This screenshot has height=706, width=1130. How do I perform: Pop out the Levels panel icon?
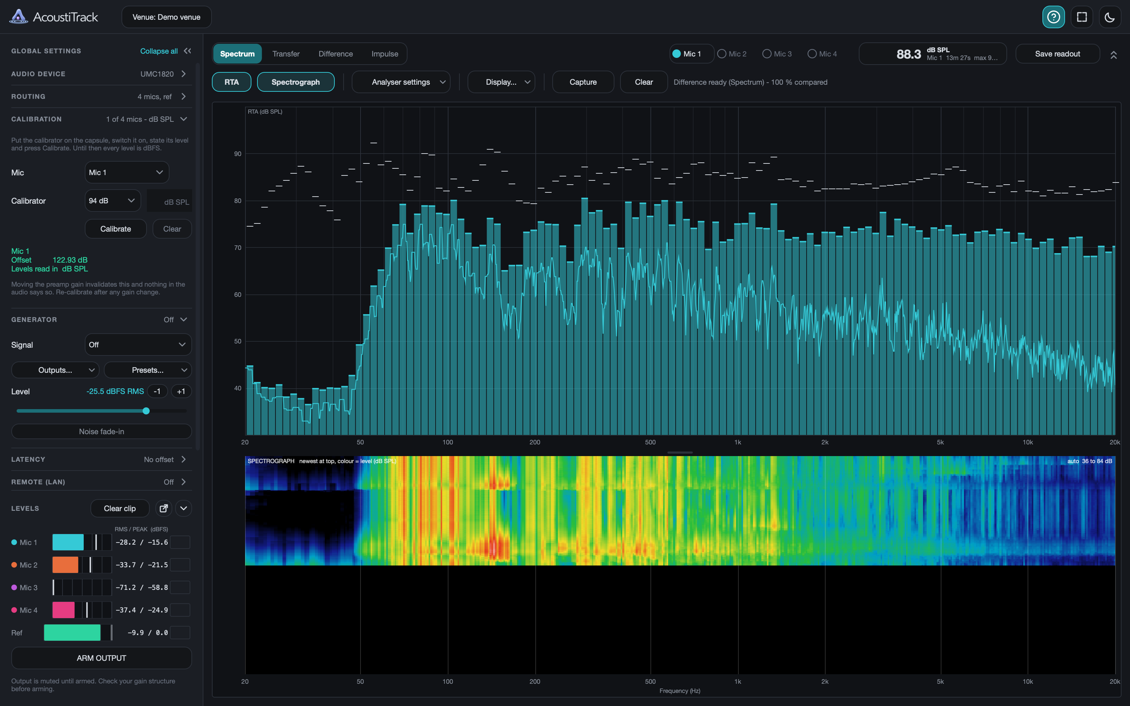click(x=163, y=508)
